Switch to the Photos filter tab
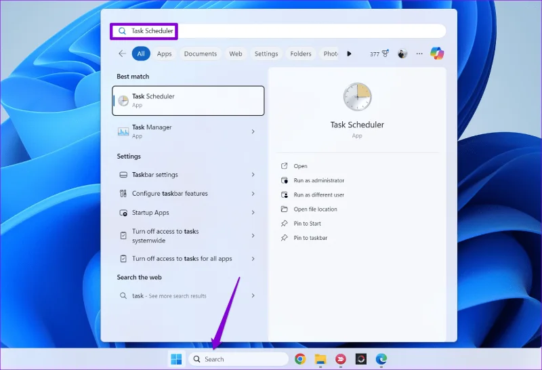Screen dimensions: 542x370 [330, 54]
